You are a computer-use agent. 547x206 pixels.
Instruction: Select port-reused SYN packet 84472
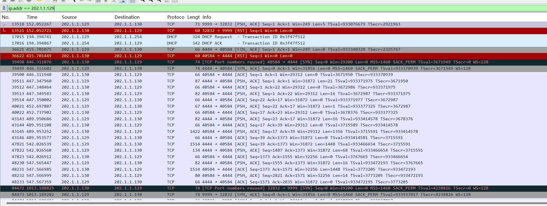click(273, 188)
